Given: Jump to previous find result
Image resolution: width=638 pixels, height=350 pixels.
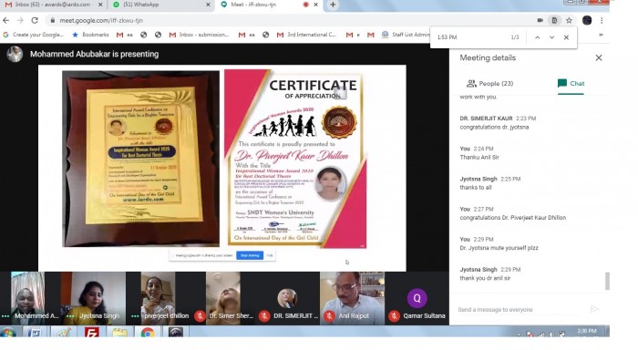Looking at the screenshot, I should (x=537, y=37).
